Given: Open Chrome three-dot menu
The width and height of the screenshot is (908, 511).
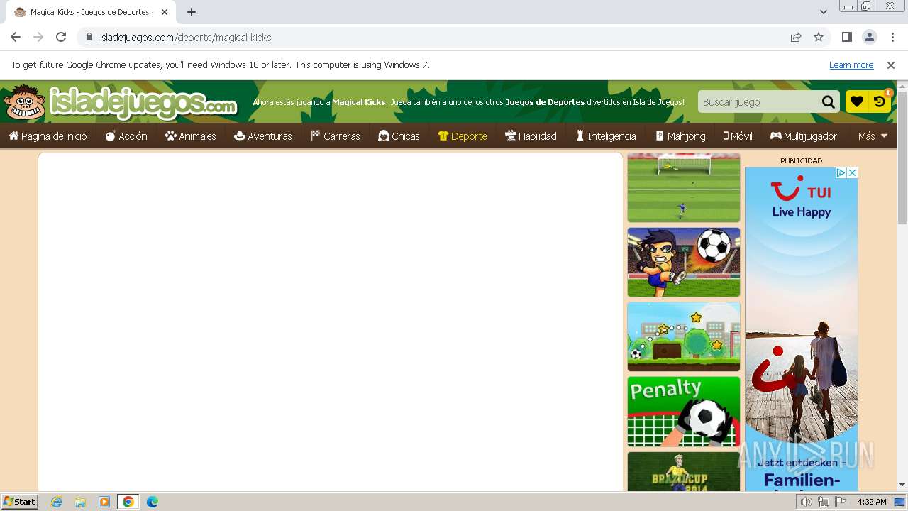Looking at the screenshot, I should (892, 37).
